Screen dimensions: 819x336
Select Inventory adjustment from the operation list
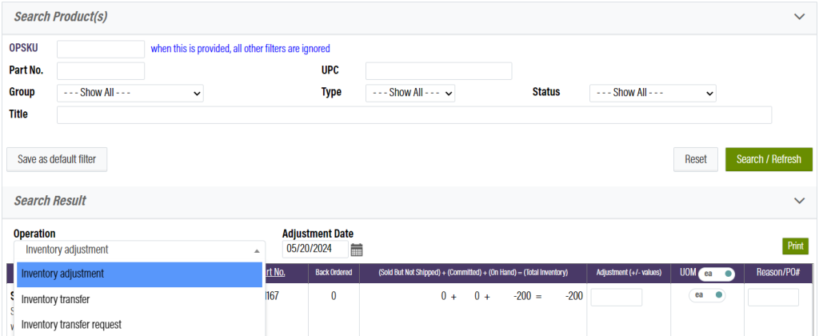coord(139,274)
